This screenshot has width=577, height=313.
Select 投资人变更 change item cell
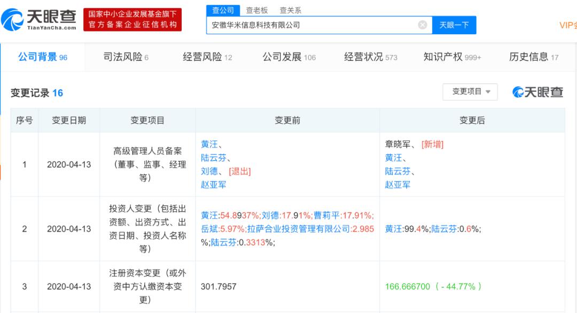point(147,229)
